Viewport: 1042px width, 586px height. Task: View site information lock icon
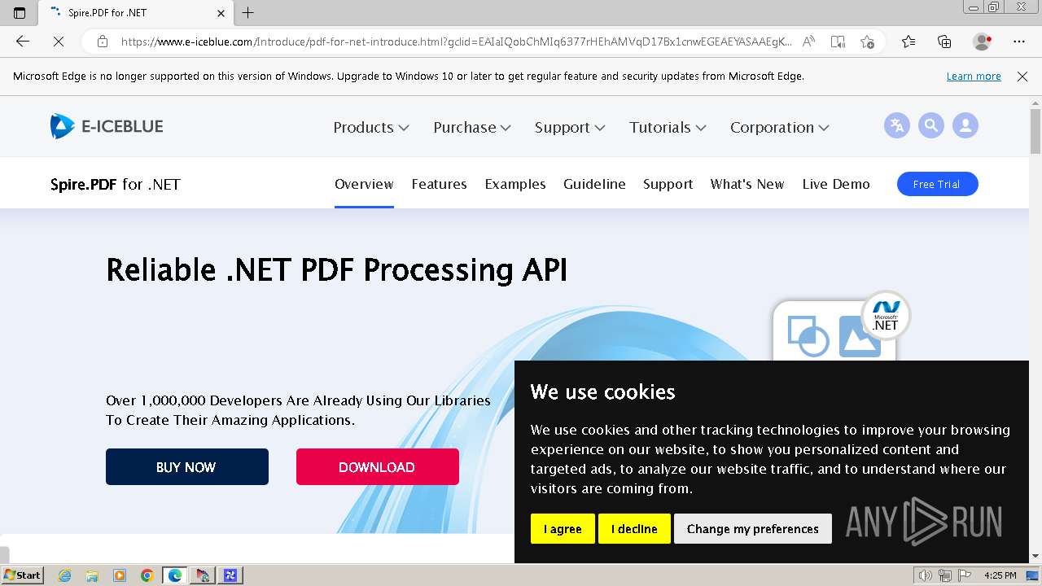tap(103, 42)
